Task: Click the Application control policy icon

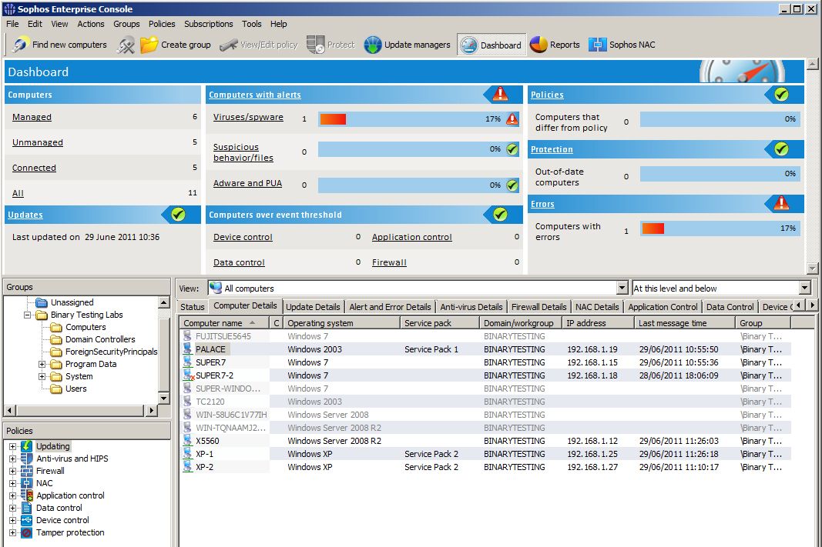Action: pos(27,495)
